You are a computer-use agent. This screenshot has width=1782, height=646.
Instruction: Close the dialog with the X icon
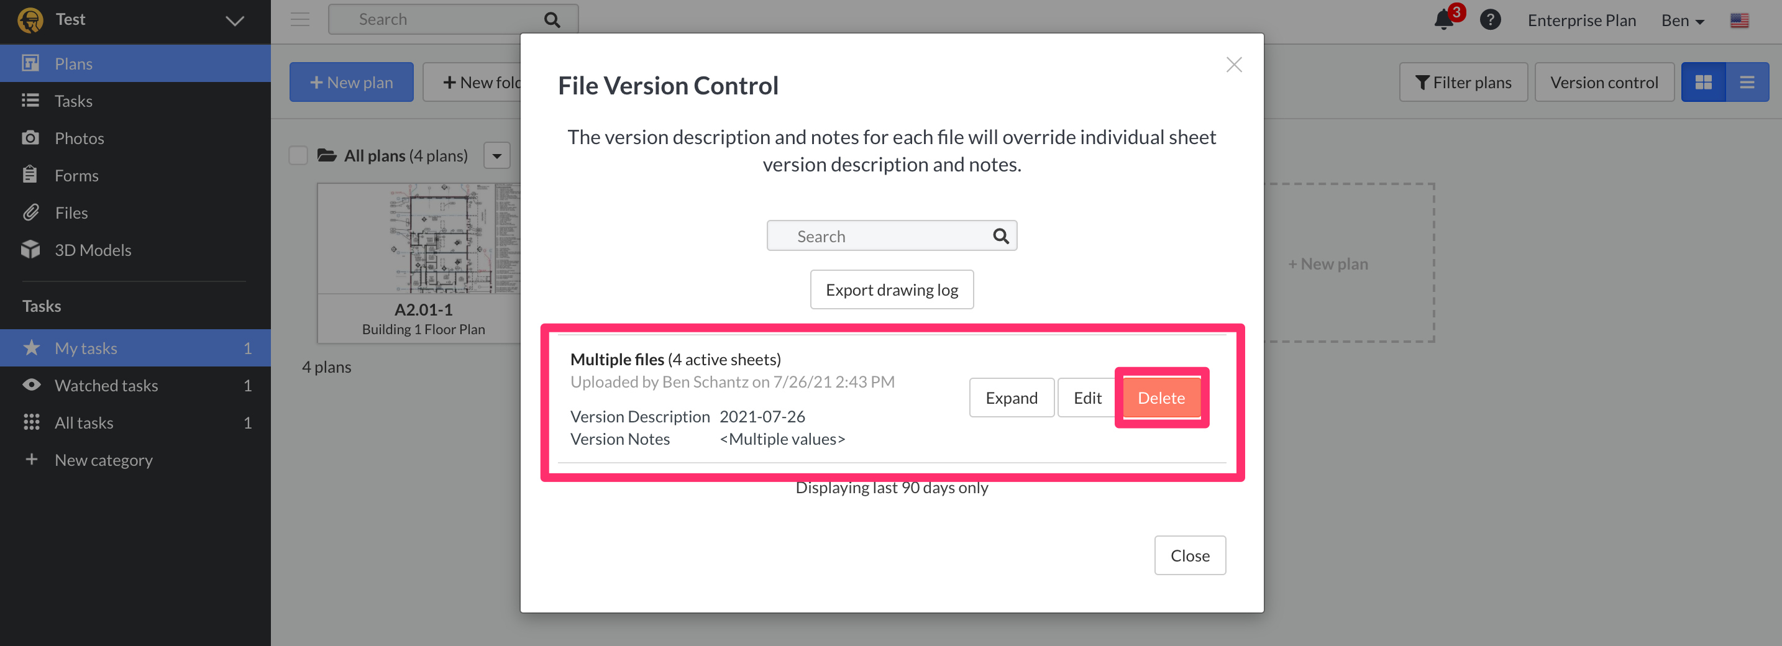1233,65
